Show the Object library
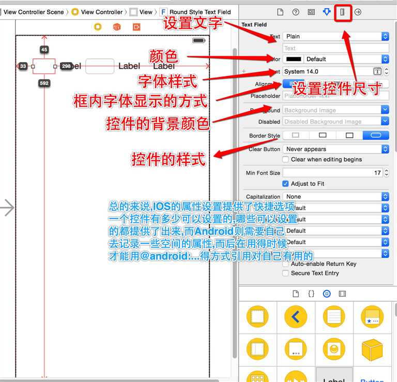 pos(327,294)
